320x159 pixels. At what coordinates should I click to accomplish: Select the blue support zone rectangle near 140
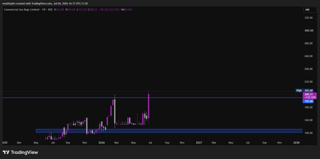pos(169,131)
